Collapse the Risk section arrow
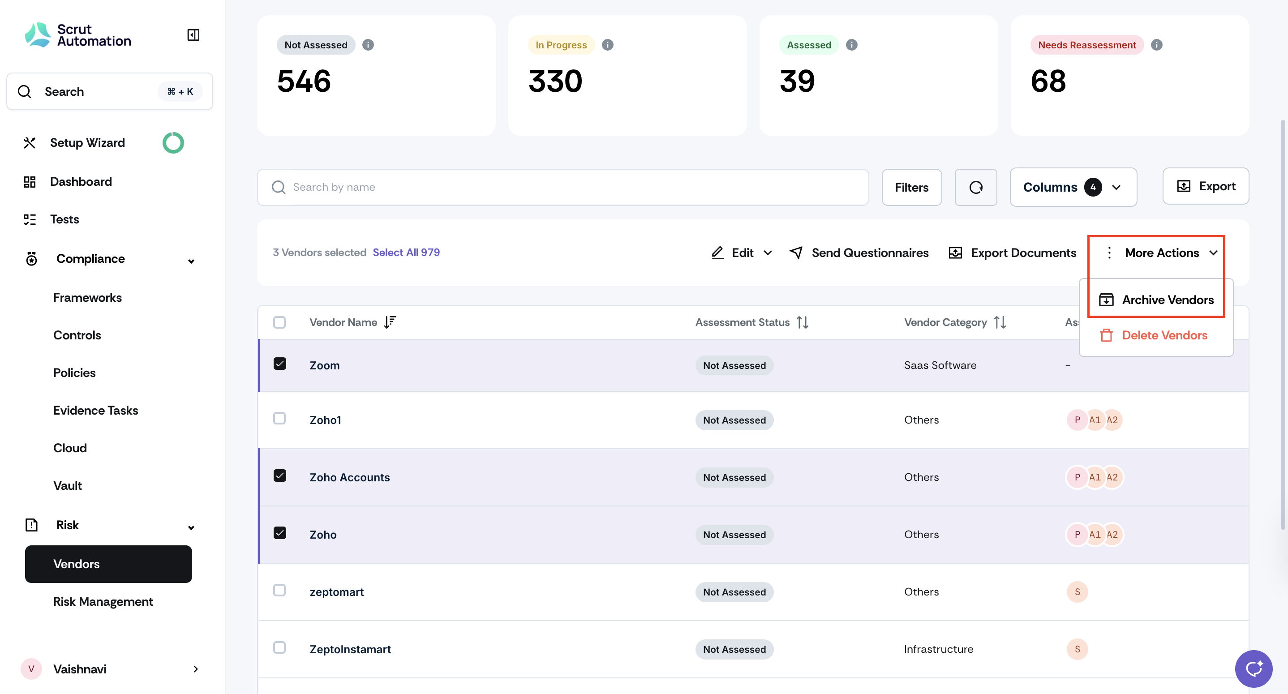Screen dimensions: 1288x694 (x=191, y=527)
